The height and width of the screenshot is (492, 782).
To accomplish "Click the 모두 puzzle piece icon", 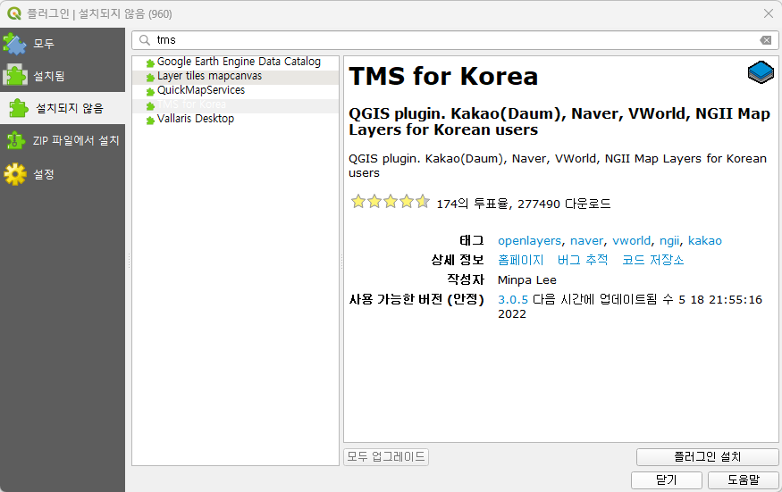I will click(x=14, y=44).
